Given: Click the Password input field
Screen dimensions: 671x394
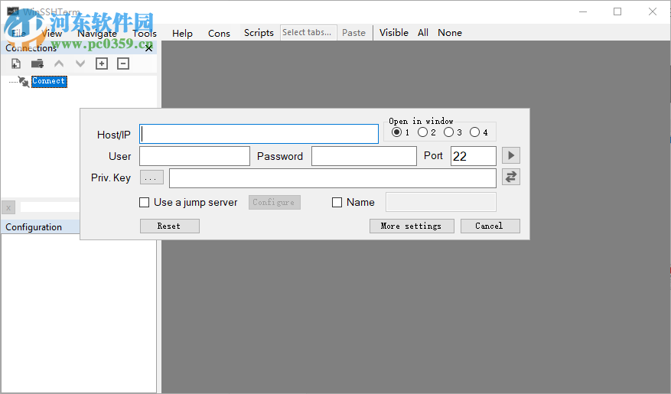Looking at the screenshot, I should point(364,156).
